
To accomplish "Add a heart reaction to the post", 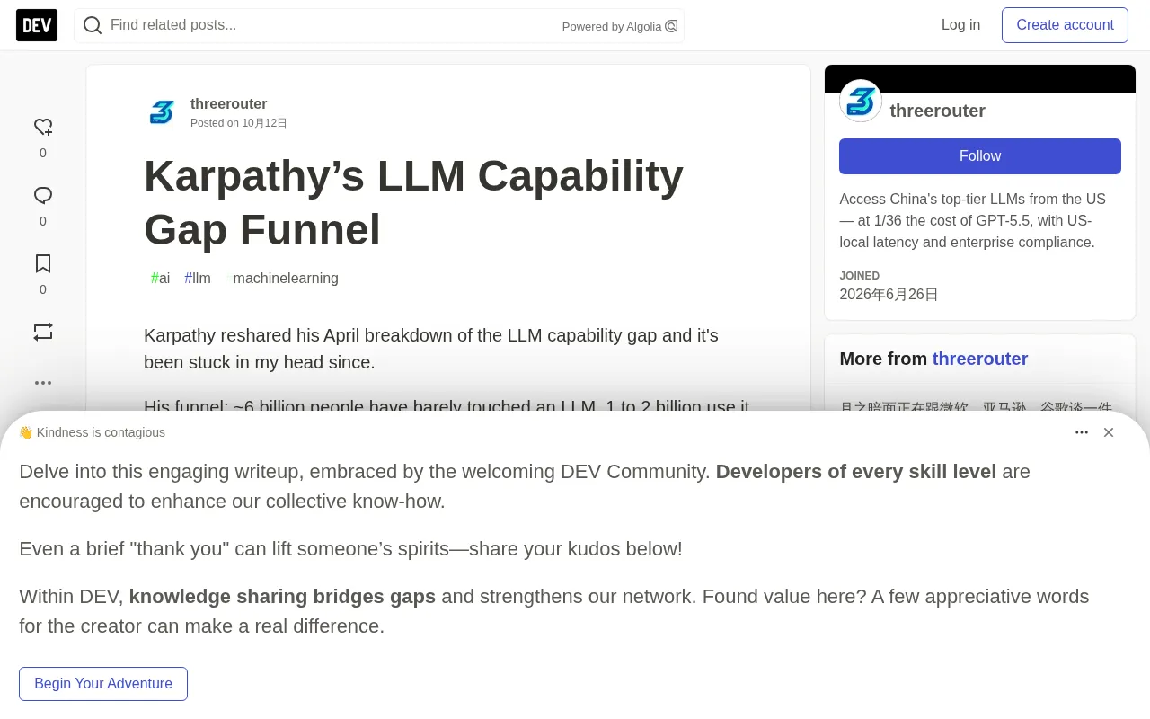I will tap(43, 127).
